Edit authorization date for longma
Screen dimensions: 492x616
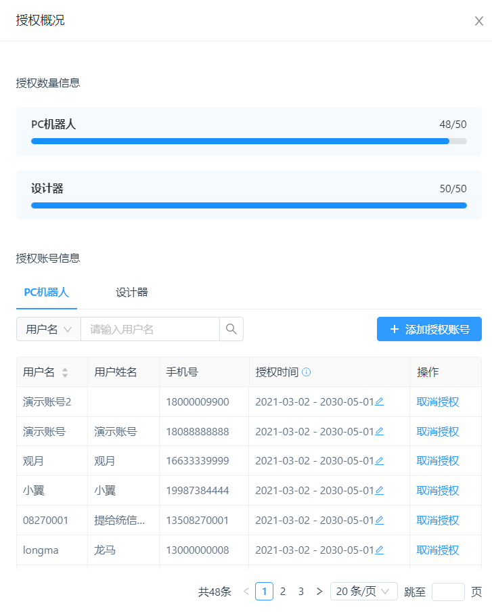click(380, 550)
